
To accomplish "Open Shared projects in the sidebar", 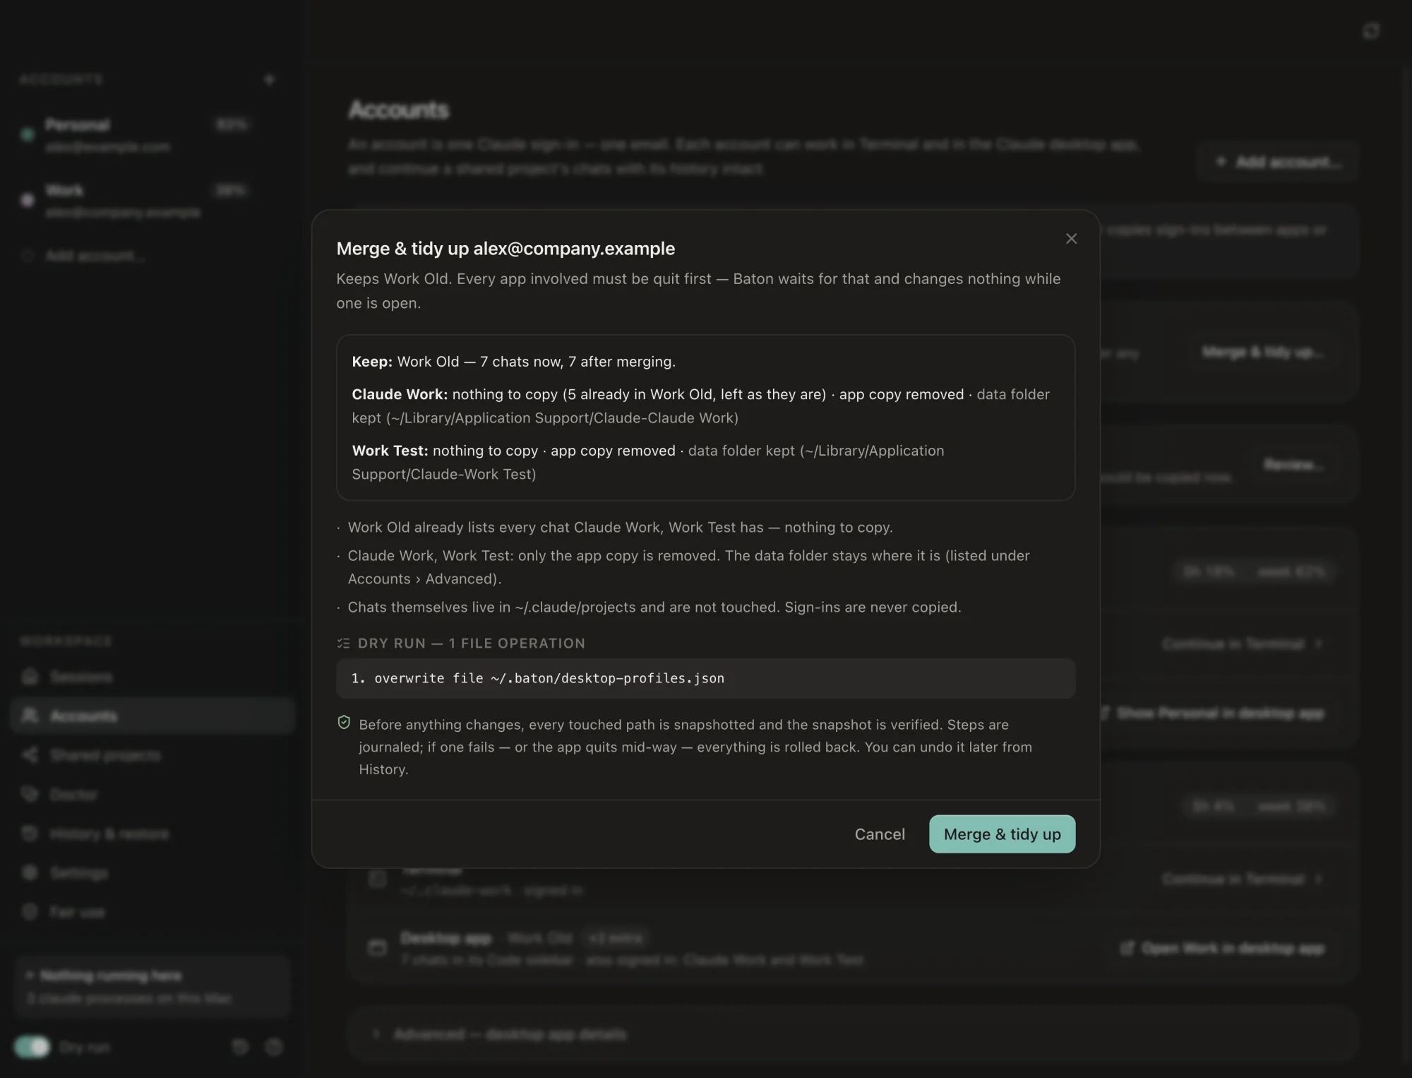I will pyautogui.click(x=152, y=755).
